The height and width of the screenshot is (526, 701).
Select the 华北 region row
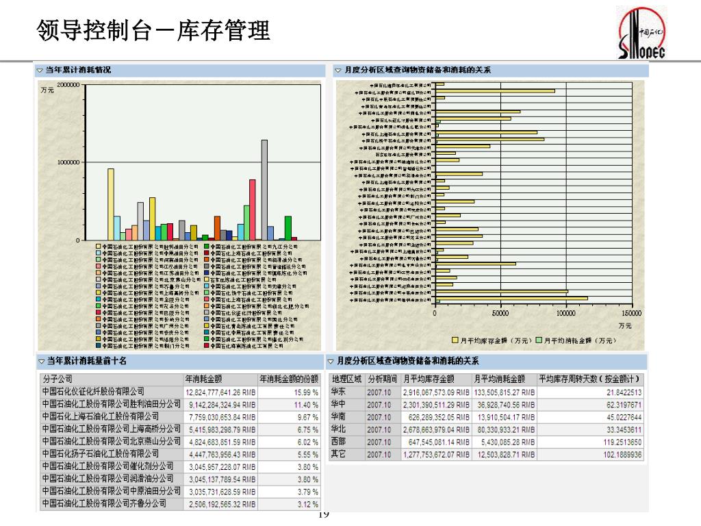(487, 429)
